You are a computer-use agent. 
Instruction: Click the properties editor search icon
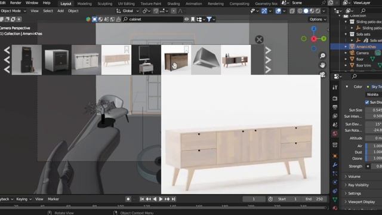point(355,76)
